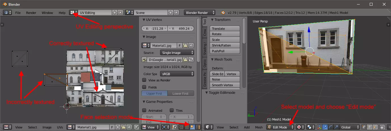The image size is (391, 131).
Task: Delete the UV Editing screen layout
Action: (120, 12)
